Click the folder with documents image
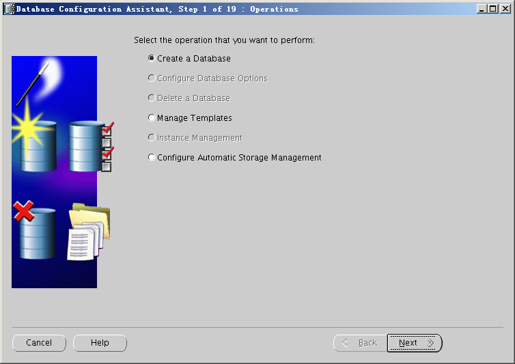The height and width of the screenshot is (364, 515). pyautogui.click(x=88, y=232)
